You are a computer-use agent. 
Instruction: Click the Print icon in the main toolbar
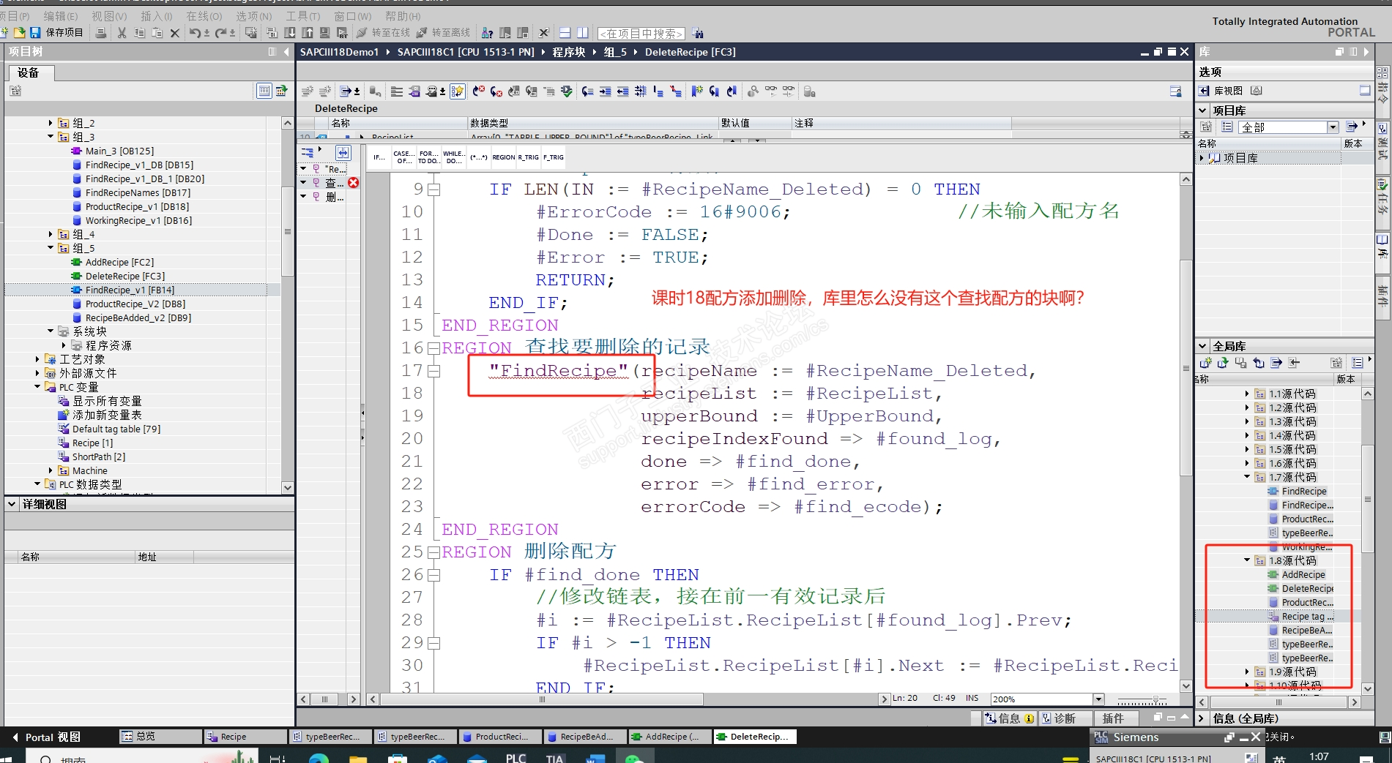pyautogui.click(x=101, y=33)
